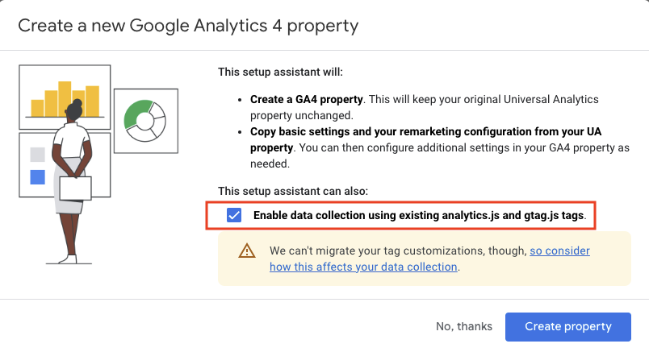649x352 pixels.
Task: Follow 'how this affects your data collection' link
Action: (363, 267)
